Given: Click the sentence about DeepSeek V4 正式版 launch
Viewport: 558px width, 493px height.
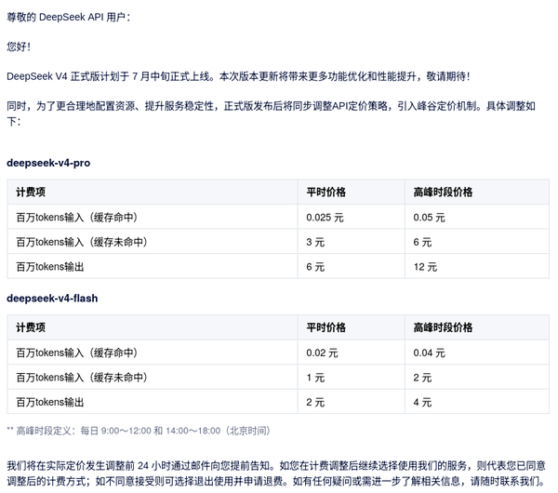Looking at the screenshot, I should (x=238, y=76).
